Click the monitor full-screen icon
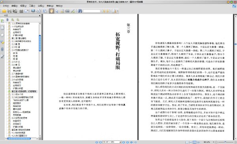 tap(33, 11)
